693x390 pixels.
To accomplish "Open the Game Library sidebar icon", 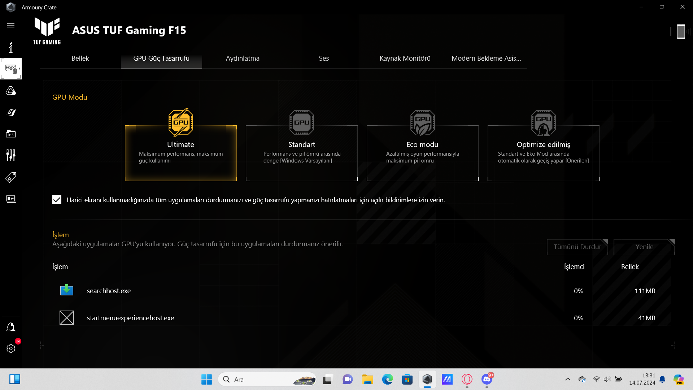I will click(11, 134).
